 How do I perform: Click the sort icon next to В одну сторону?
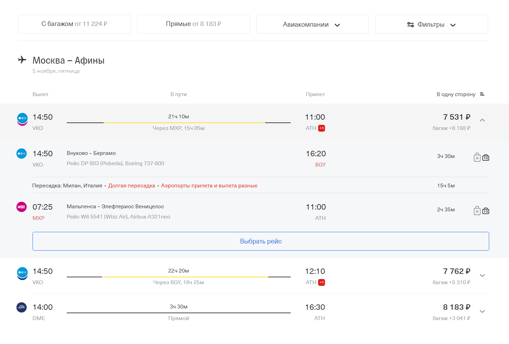[x=482, y=94]
